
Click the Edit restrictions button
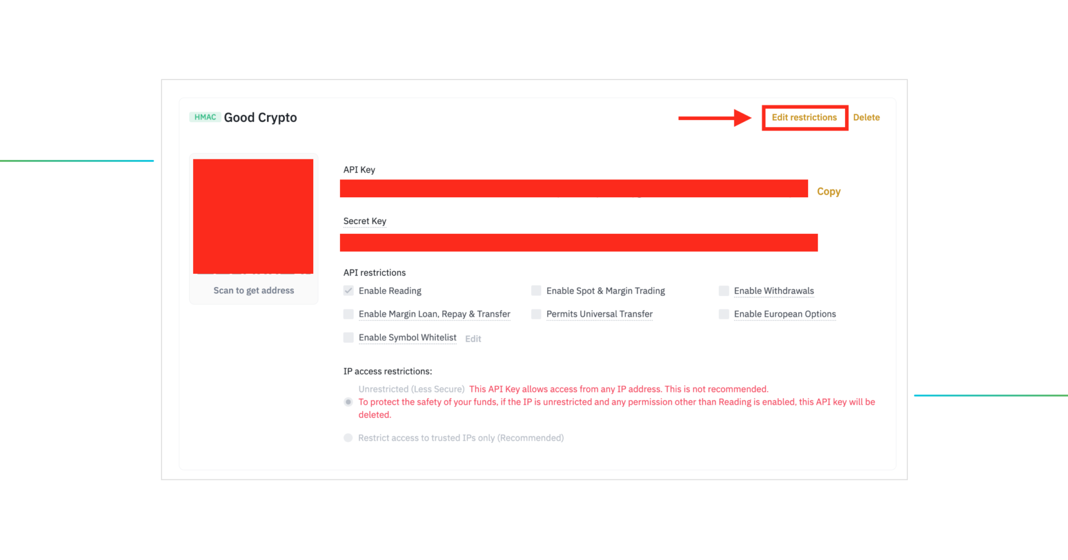pos(804,117)
